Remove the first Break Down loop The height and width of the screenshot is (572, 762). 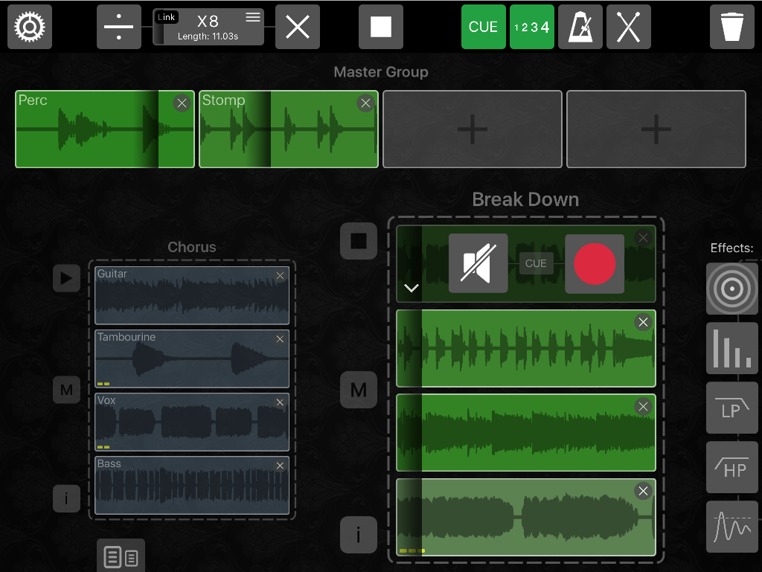(x=644, y=238)
